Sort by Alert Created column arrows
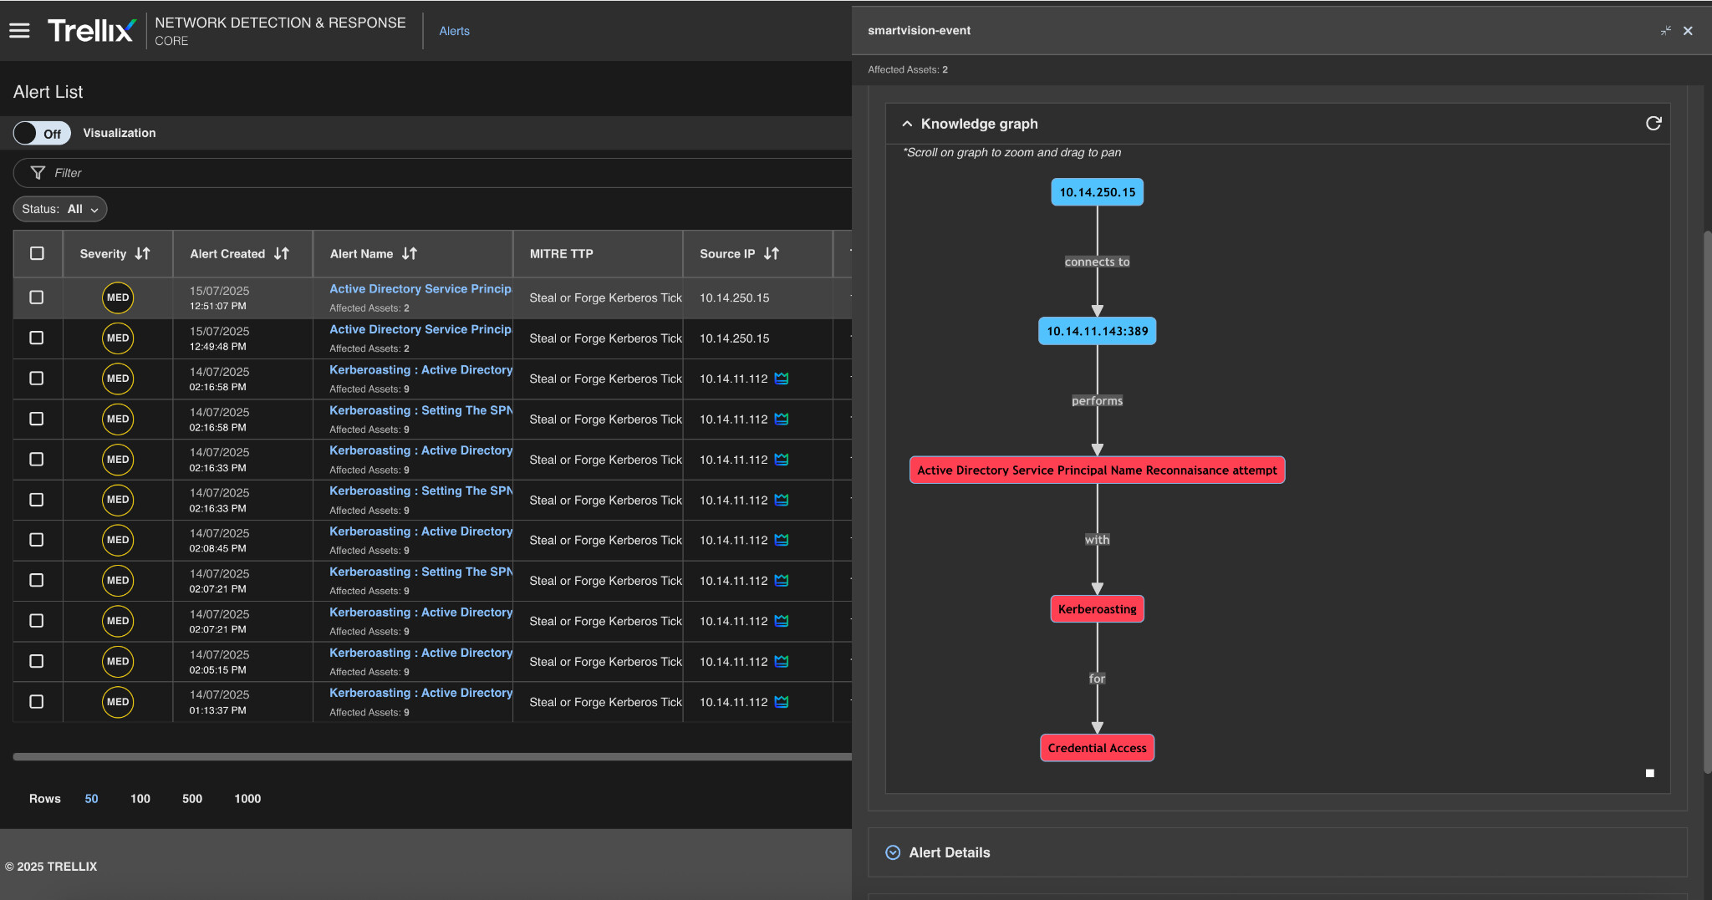This screenshot has height=900, width=1712. [282, 254]
